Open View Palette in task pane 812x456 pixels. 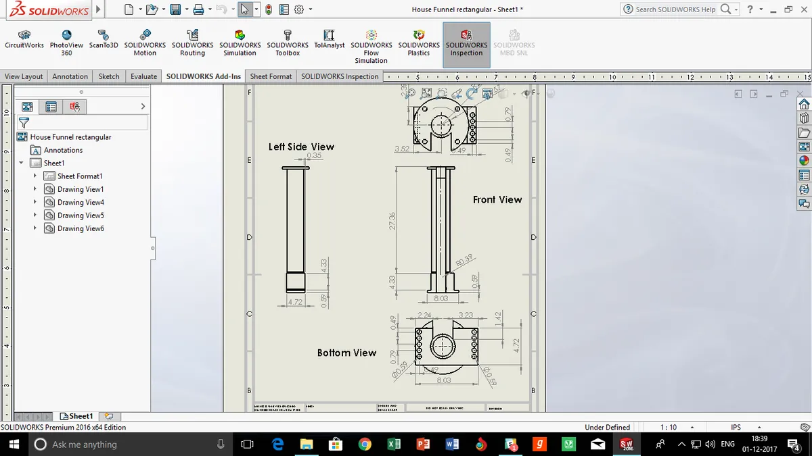click(x=804, y=147)
